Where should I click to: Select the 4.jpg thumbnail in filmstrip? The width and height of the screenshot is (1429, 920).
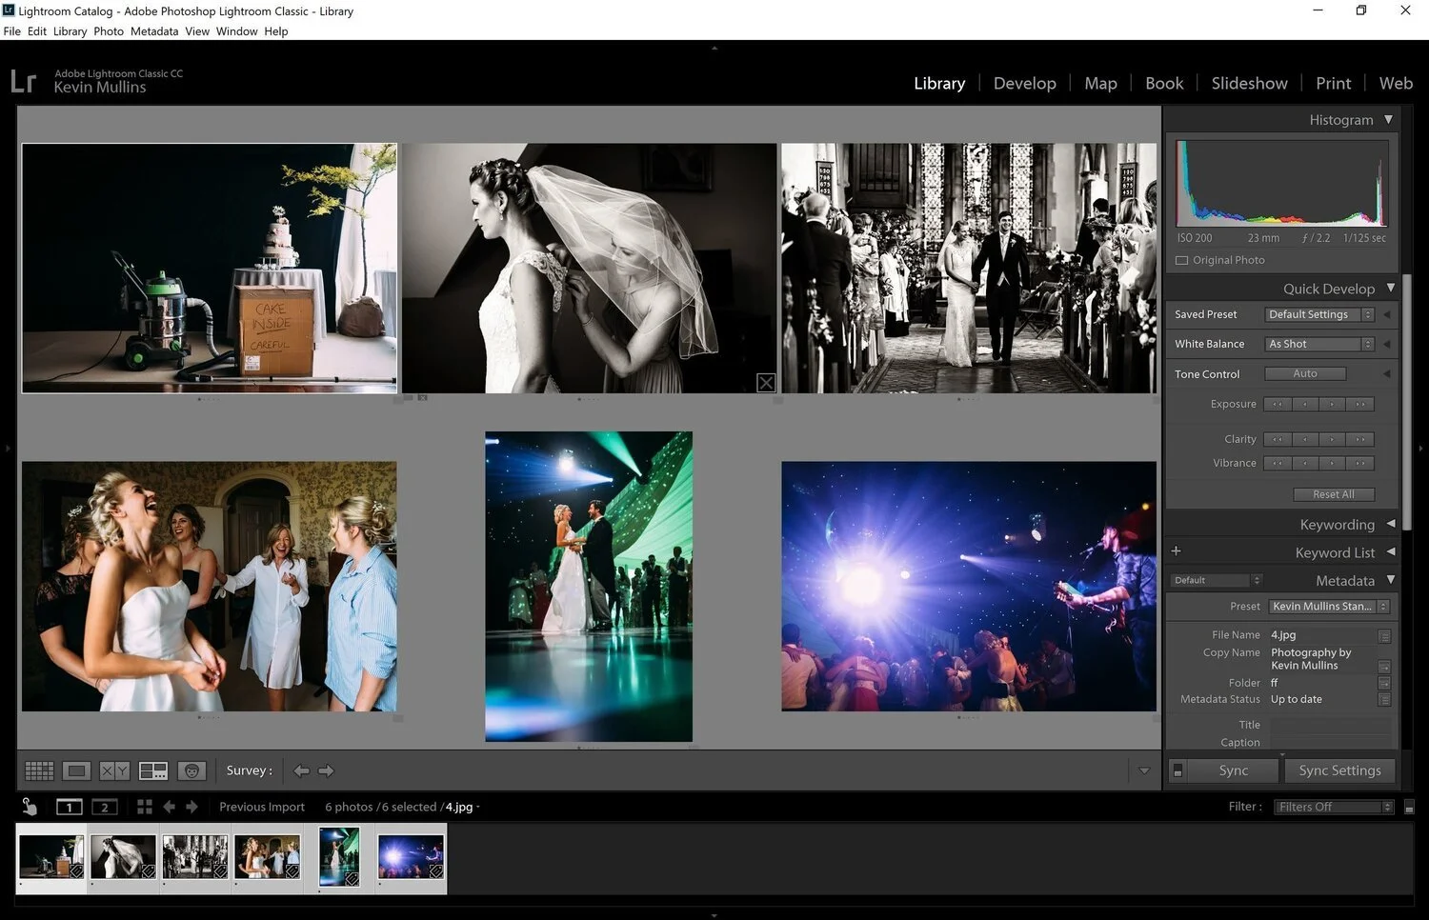pyautogui.click(x=339, y=855)
